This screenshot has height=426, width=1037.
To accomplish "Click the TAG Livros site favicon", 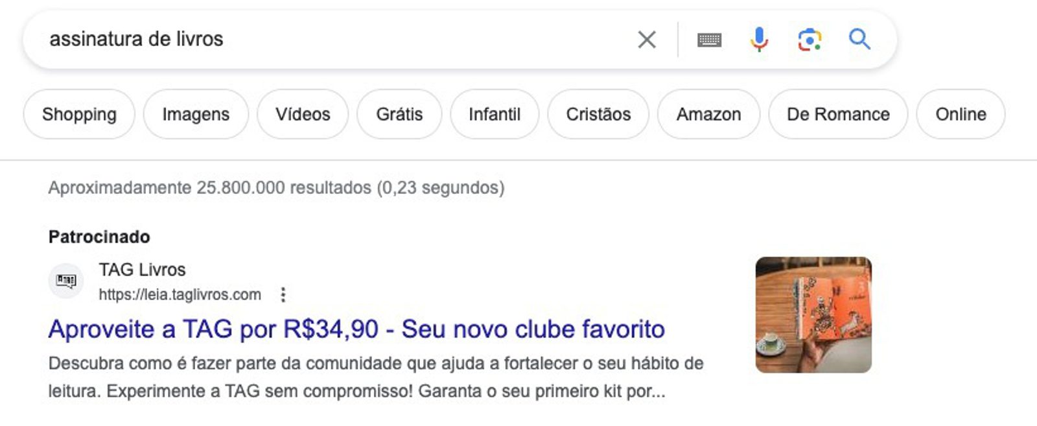I will click(66, 281).
